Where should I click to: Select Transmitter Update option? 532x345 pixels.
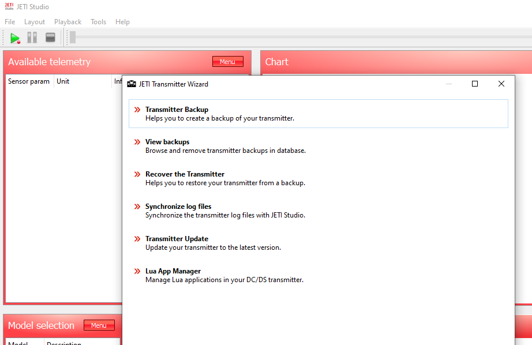click(x=319, y=243)
